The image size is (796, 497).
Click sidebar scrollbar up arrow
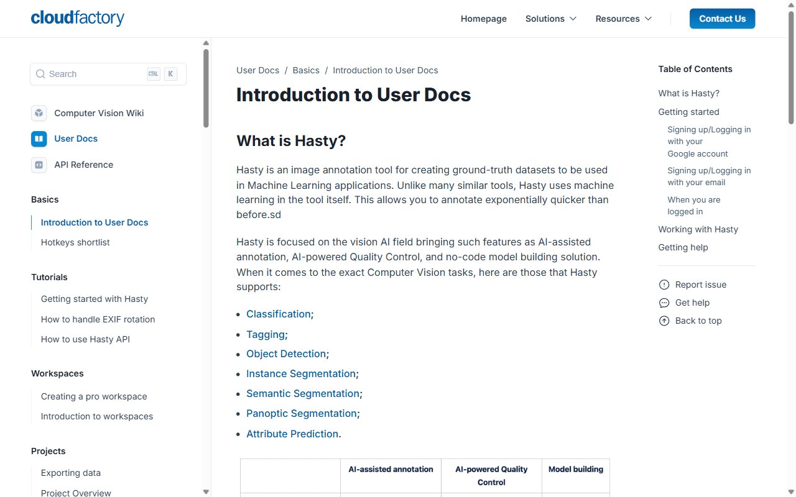pyautogui.click(x=206, y=43)
